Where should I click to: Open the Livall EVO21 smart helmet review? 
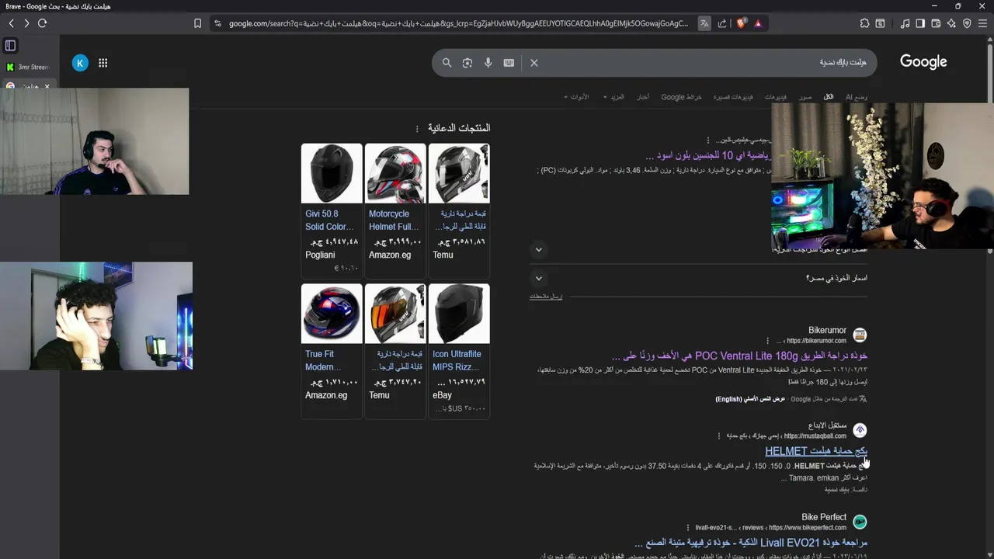(751, 543)
